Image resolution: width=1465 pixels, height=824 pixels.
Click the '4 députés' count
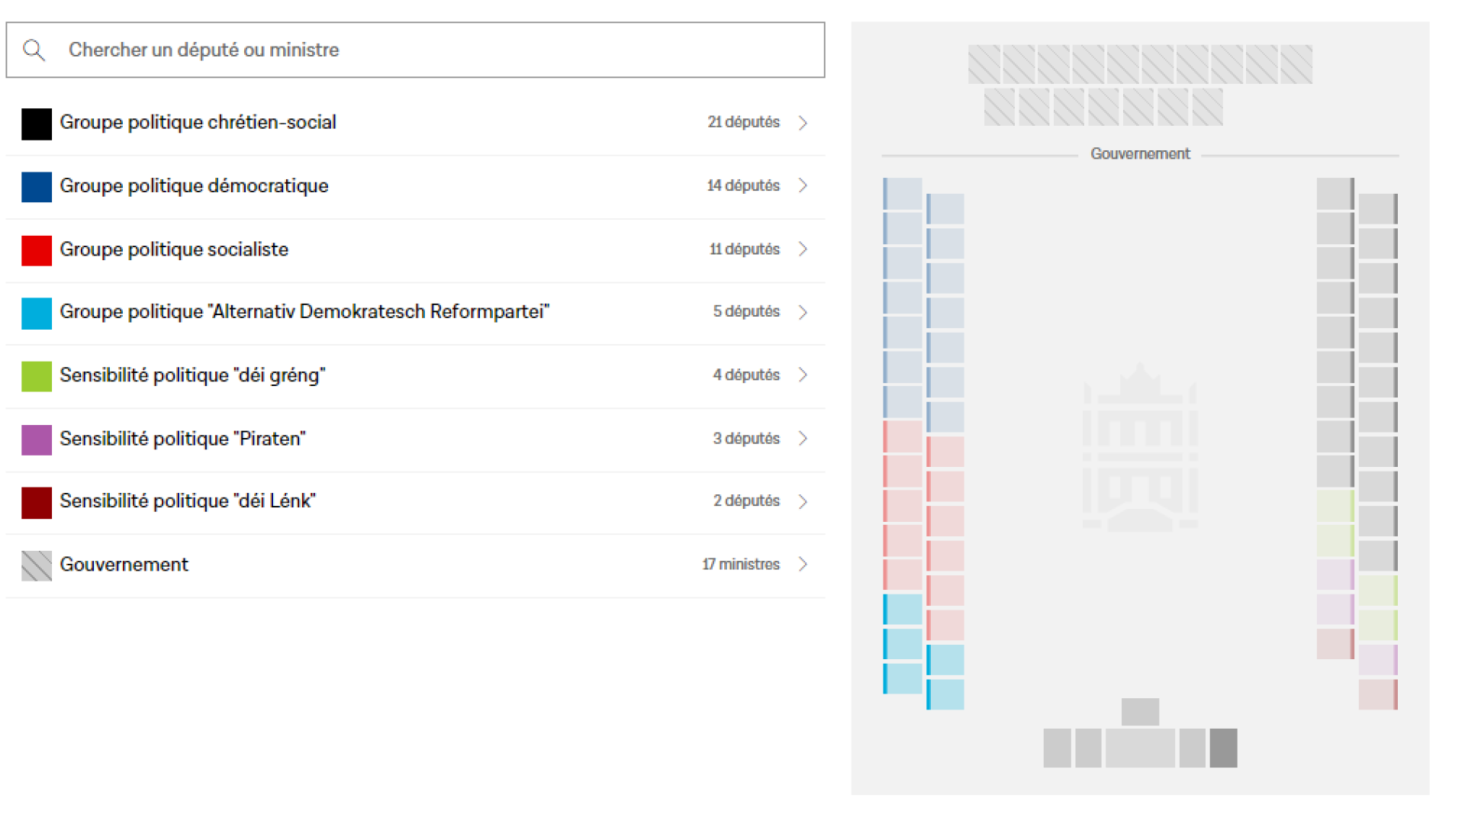[746, 375]
